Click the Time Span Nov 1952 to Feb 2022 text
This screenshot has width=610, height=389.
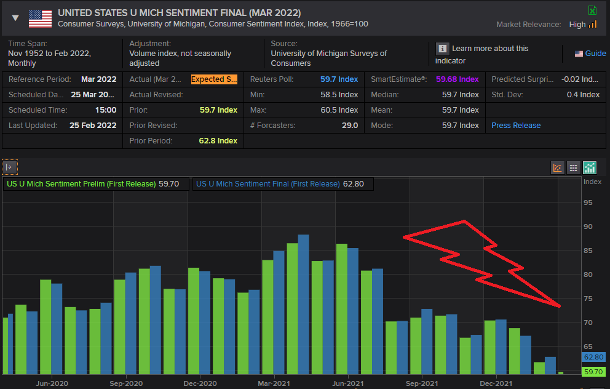point(49,58)
